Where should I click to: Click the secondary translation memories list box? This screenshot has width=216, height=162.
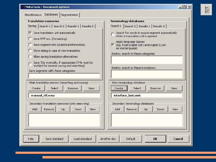pyautogui.click(x=64, y=120)
